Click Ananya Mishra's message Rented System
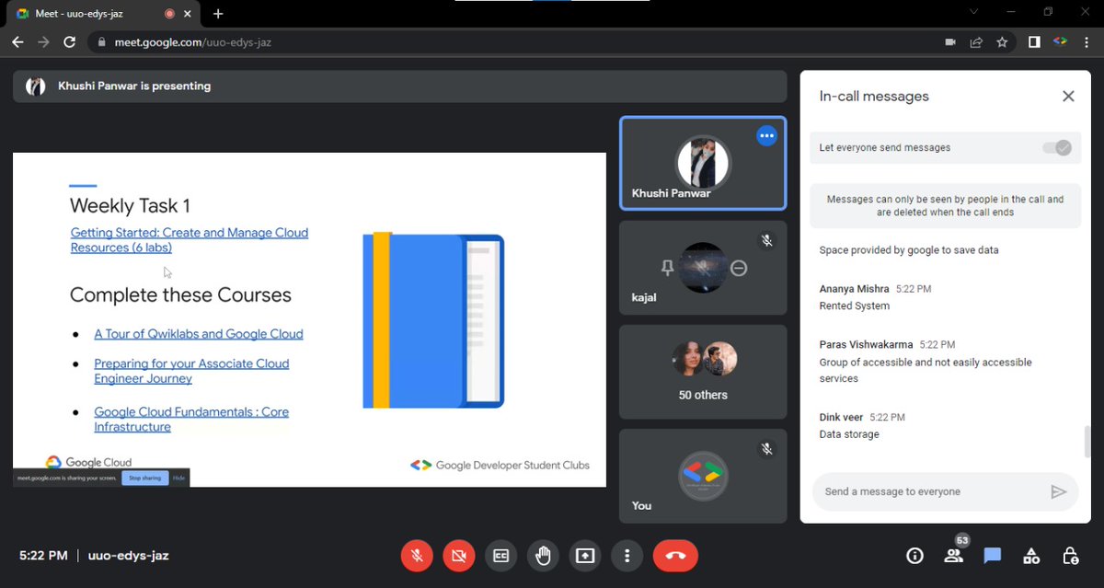Image resolution: width=1104 pixels, height=588 pixels. click(855, 306)
